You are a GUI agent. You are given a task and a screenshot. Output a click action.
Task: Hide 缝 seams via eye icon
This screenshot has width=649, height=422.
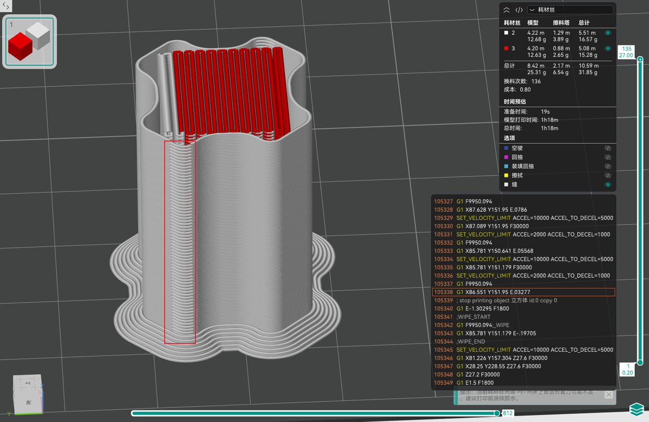[x=608, y=185]
